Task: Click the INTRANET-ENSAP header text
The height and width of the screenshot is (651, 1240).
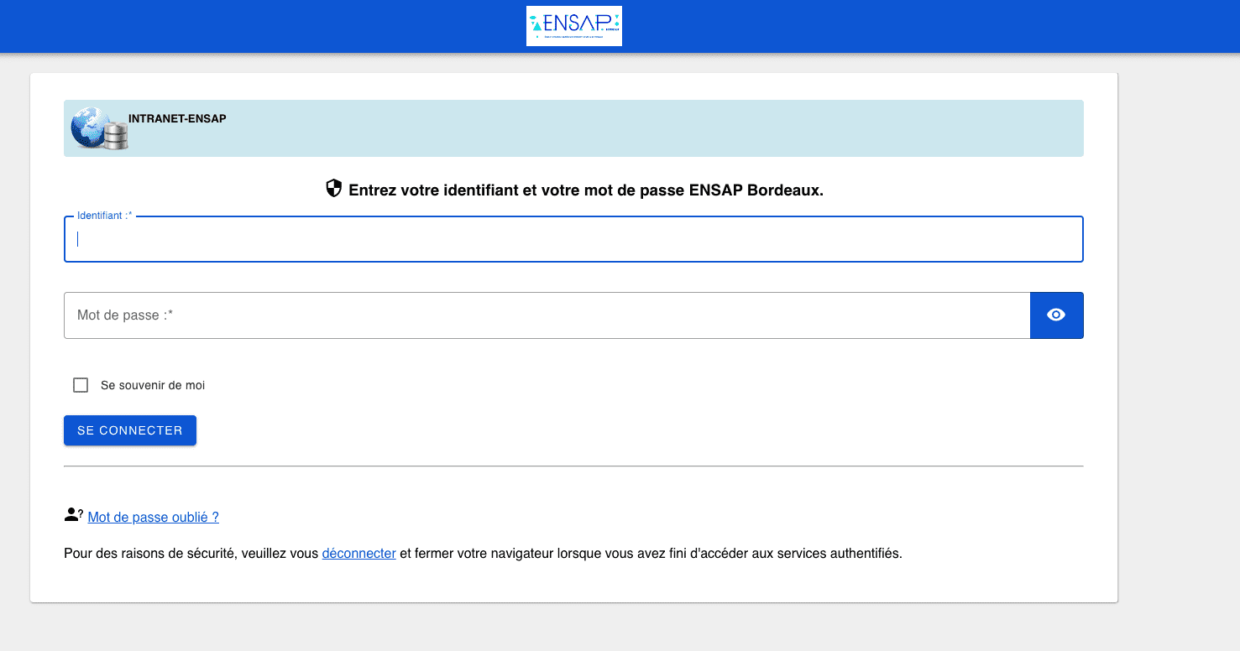Action: click(176, 118)
